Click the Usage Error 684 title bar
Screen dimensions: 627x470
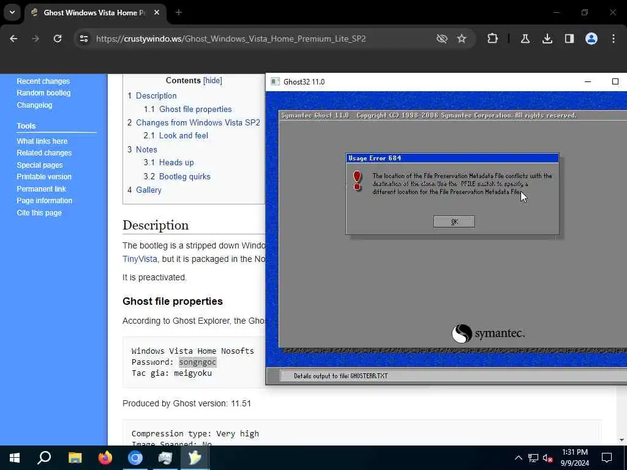pos(452,159)
